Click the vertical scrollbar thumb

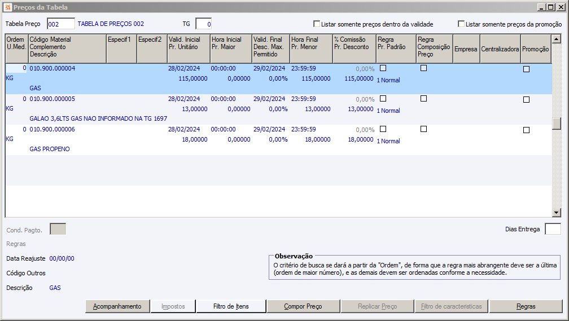coord(557,123)
